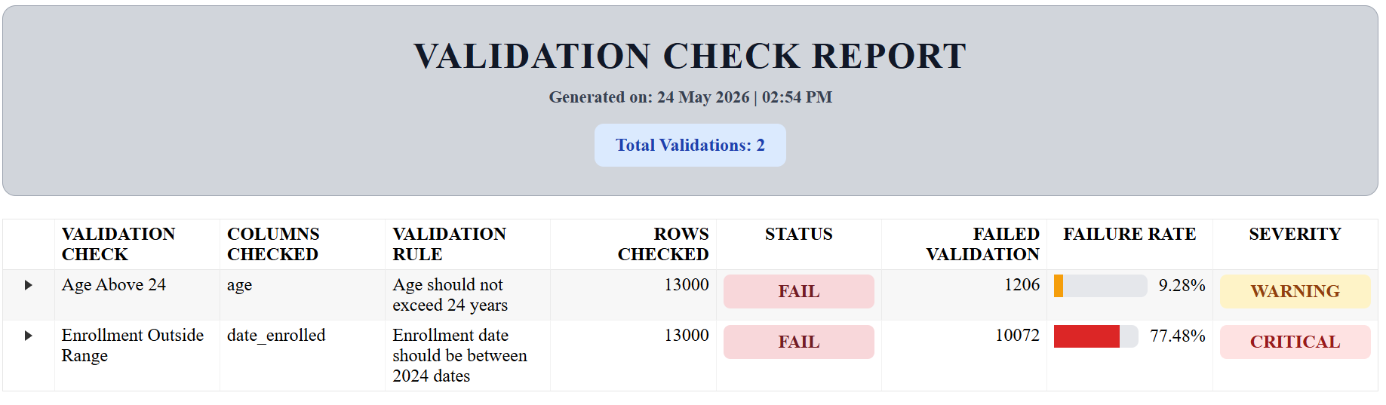Screen dimensions: 1386x405
Task: Click the VALIDATION RULE column header
Action: [449, 244]
